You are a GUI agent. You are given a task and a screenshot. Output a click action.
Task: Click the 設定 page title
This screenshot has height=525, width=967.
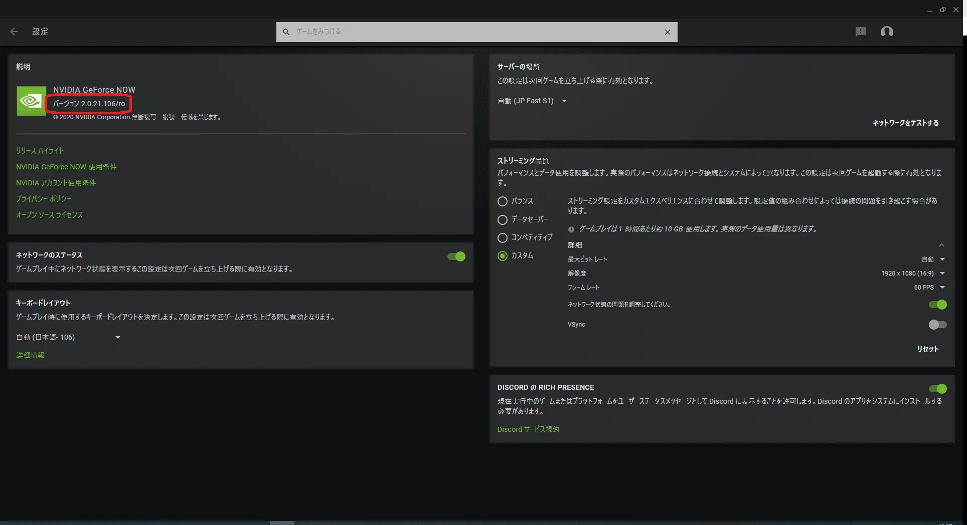tap(40, 32)
